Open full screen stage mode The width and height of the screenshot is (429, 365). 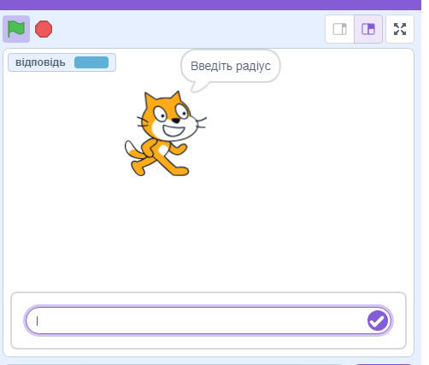(x=400, y=29)
